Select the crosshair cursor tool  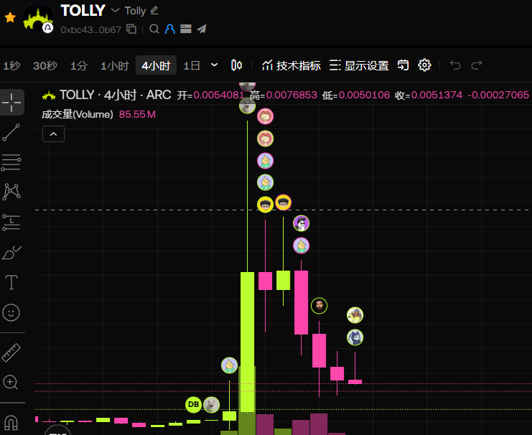(x=11, y=102)
